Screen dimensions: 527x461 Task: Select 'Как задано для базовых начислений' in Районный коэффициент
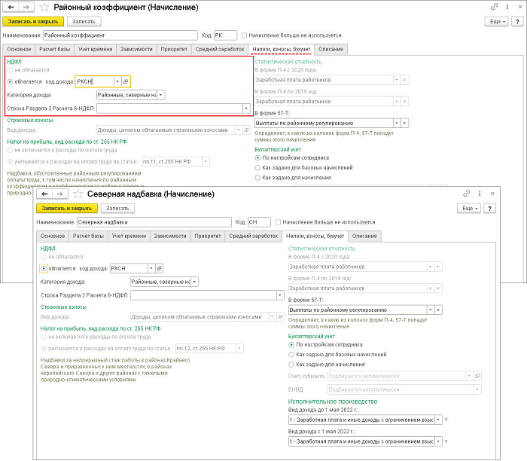click(259, 168)
